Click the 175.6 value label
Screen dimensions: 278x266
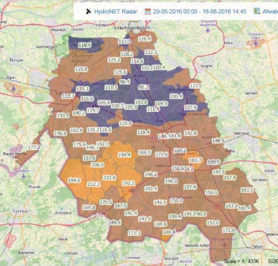[x=80, y=144]
